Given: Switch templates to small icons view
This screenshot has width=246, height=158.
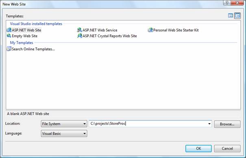Looking at the screenshot, I should coord(237,16).
